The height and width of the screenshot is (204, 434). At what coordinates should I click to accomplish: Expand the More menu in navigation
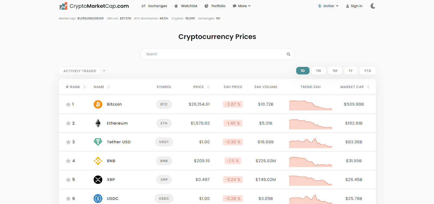[x=242, y=6]
